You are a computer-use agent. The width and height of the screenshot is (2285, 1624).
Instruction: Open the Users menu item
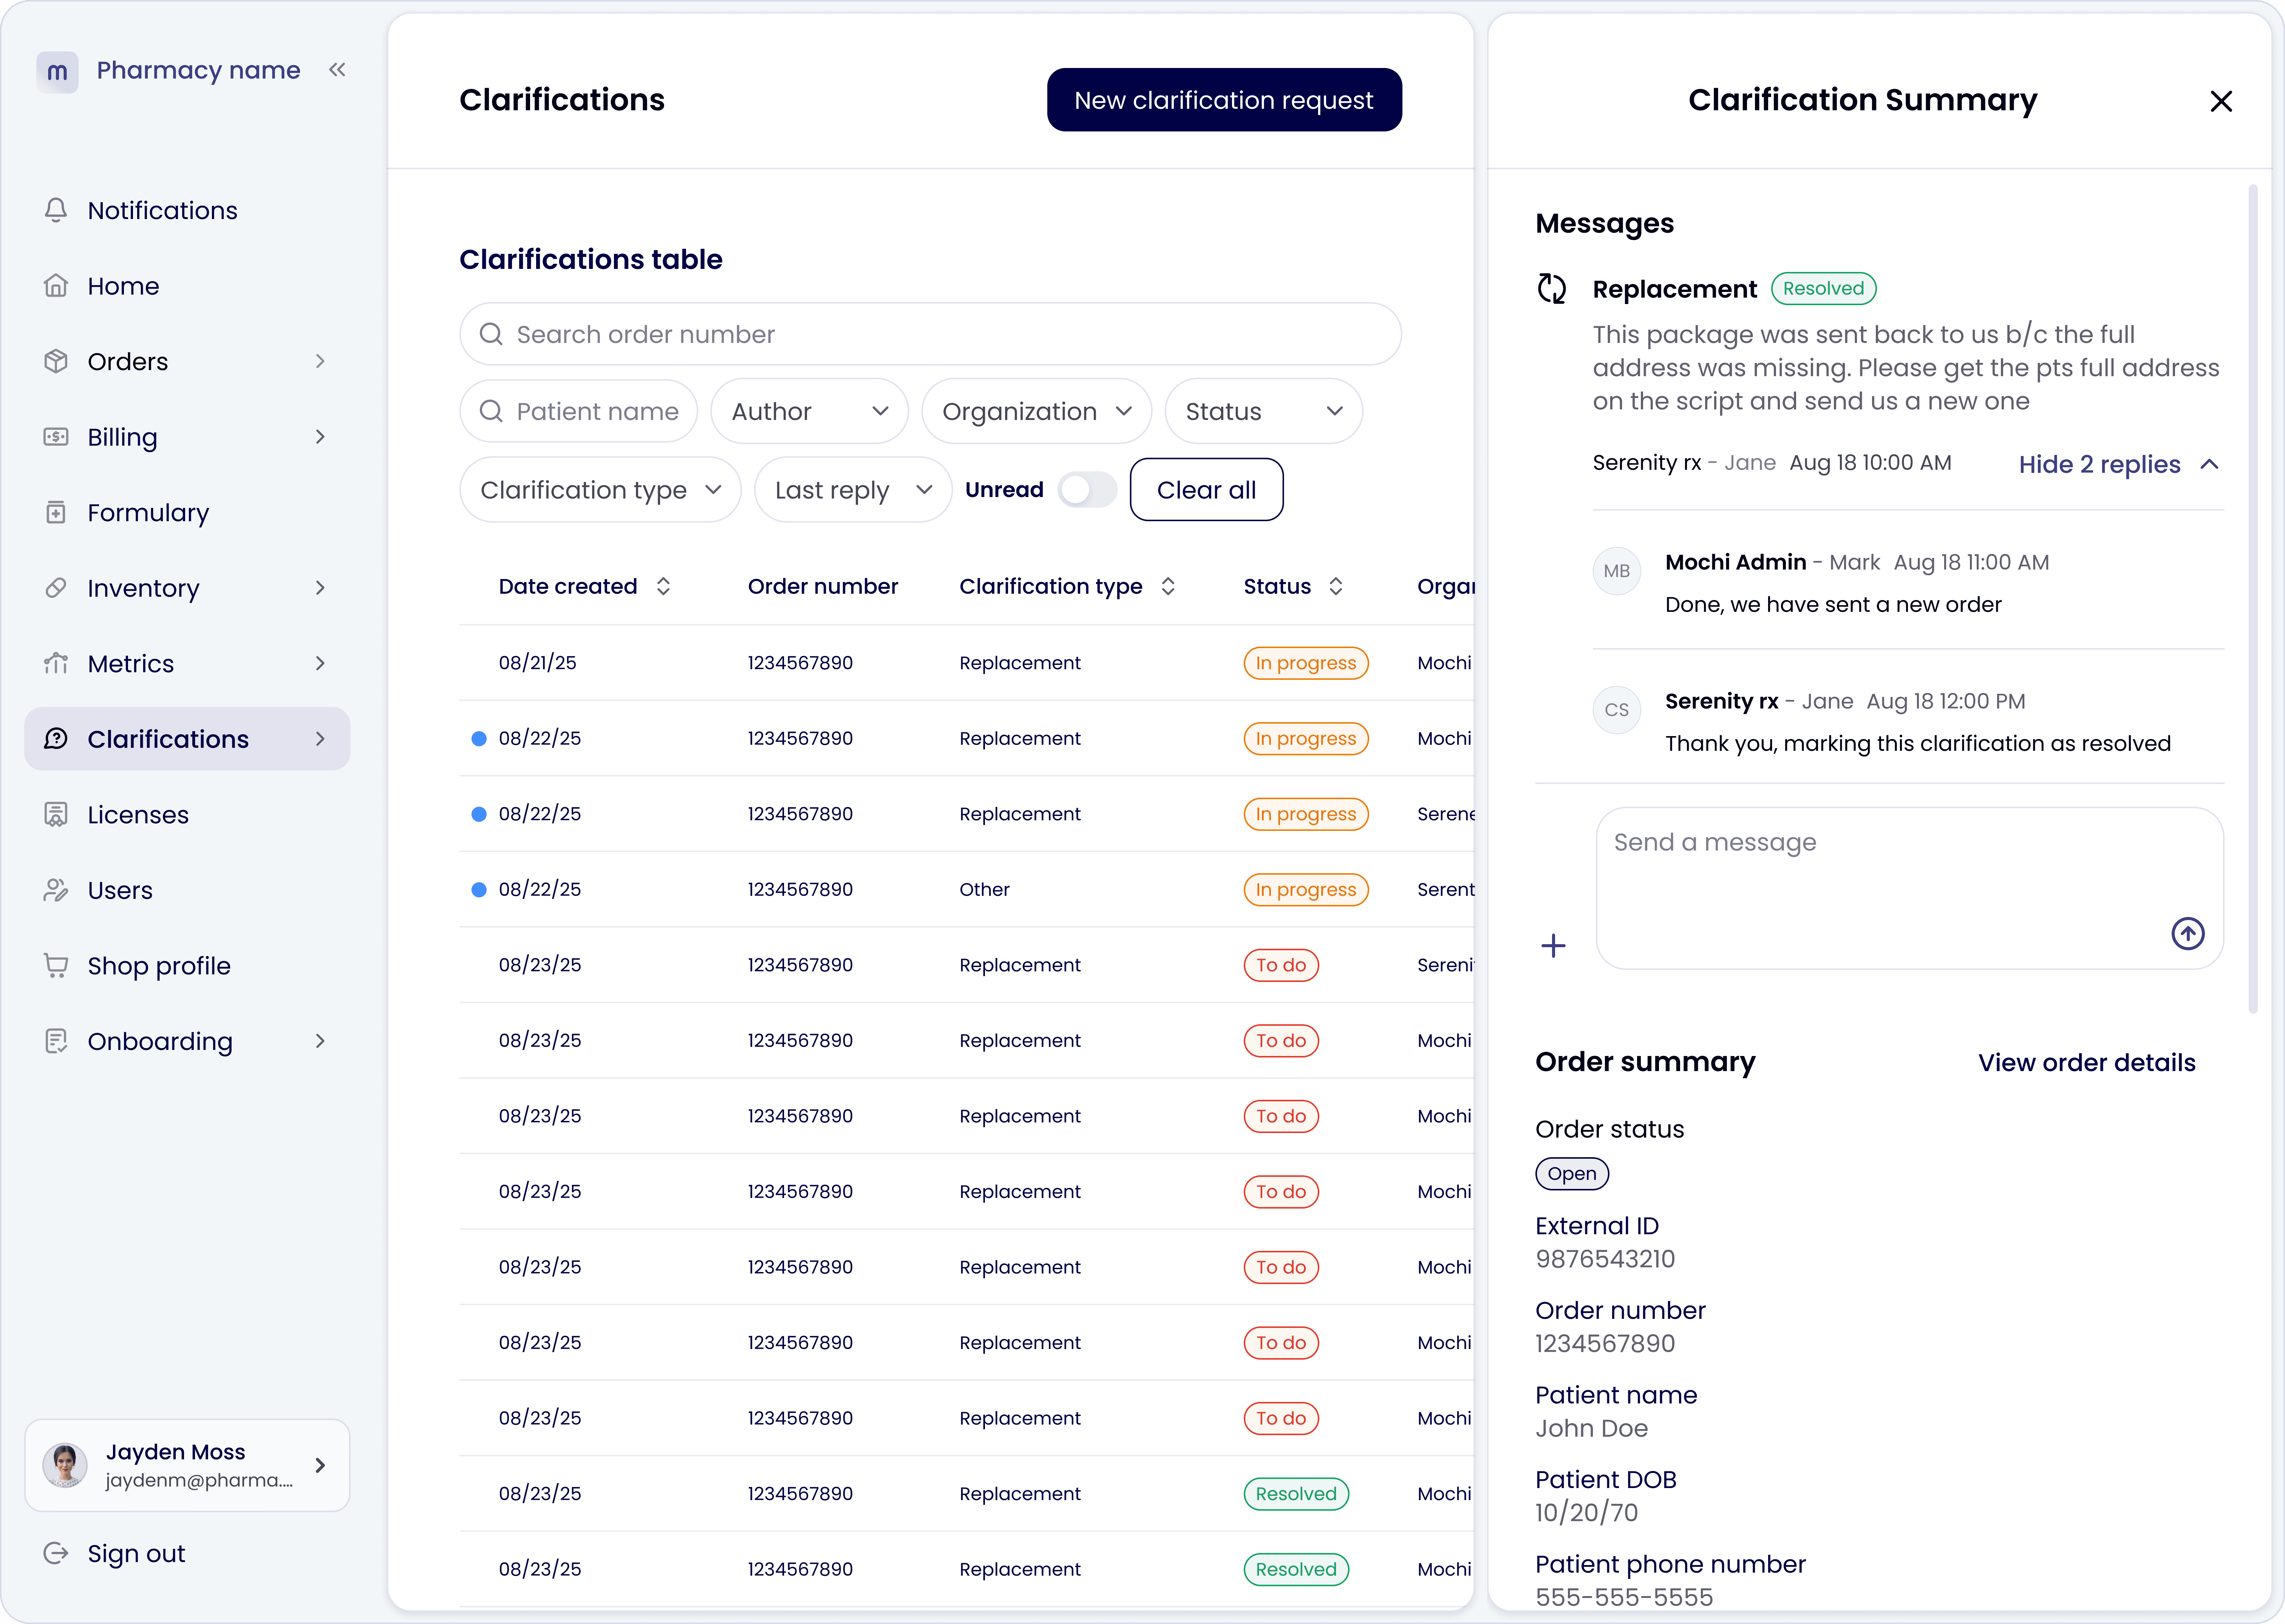click(187, 890)
